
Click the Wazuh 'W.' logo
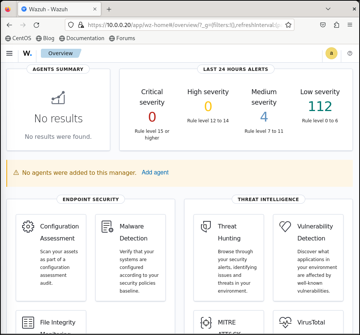pyautogui.click(x=27, y=53)
